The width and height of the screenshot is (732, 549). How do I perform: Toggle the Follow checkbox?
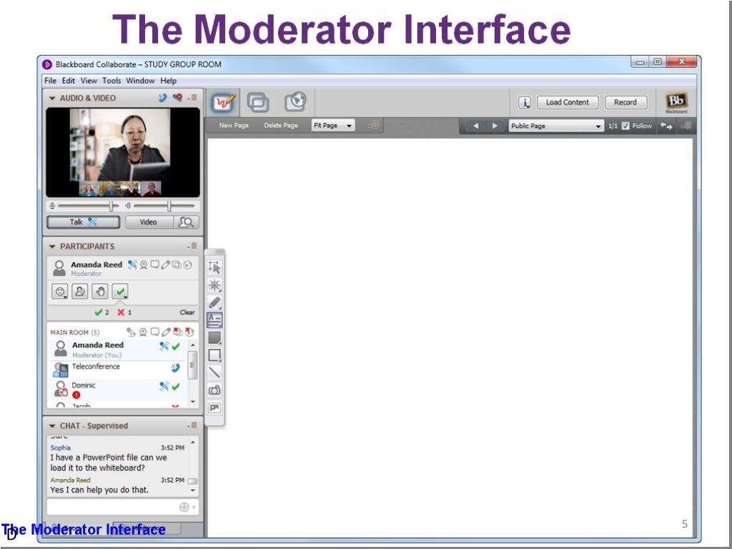(625, 126)
